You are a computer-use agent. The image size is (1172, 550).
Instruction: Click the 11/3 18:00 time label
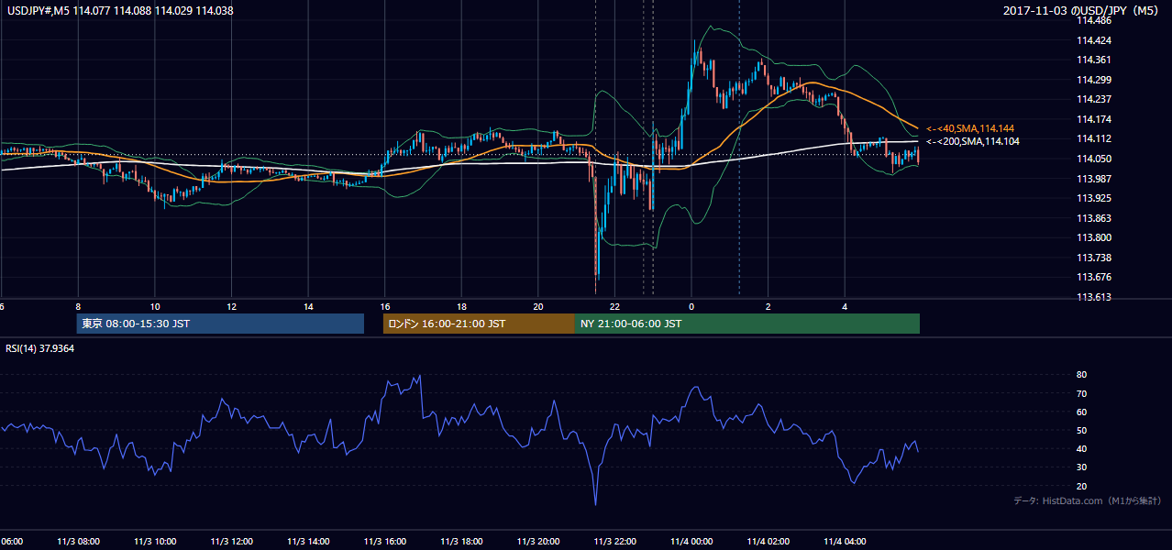pyautogui.click(x=462, y=542)
